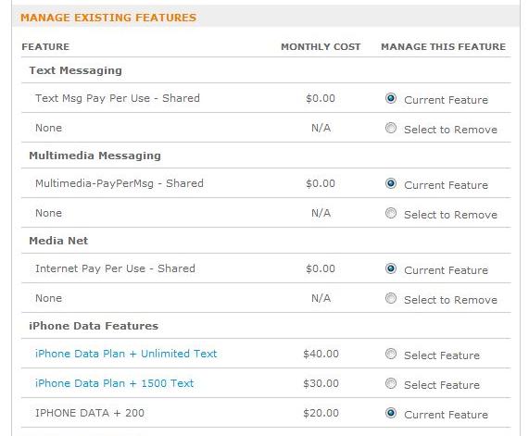Select Current Feature radio for Text Msg Pay Per Use

pos(391,98)
